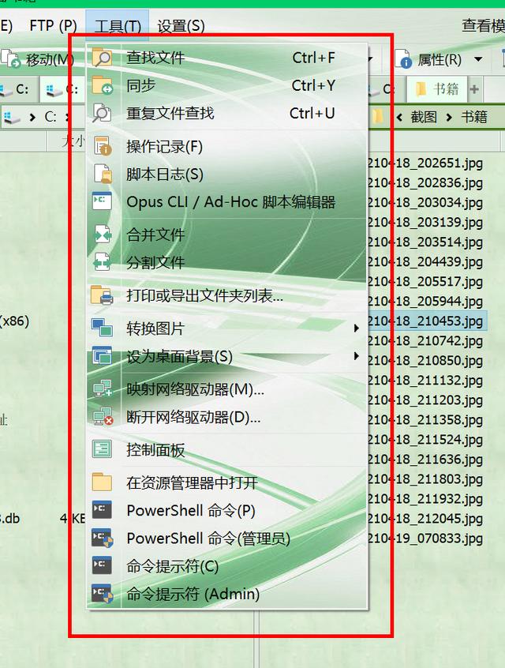
Task: Open the FTP (P) menu
Action: (53, 26)
